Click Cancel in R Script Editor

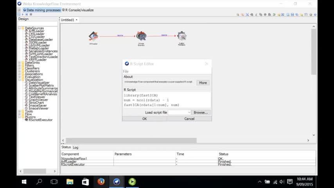(x=189, y=119)
